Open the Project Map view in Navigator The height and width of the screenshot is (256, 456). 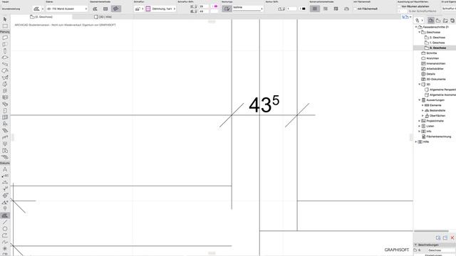[430, 21]
